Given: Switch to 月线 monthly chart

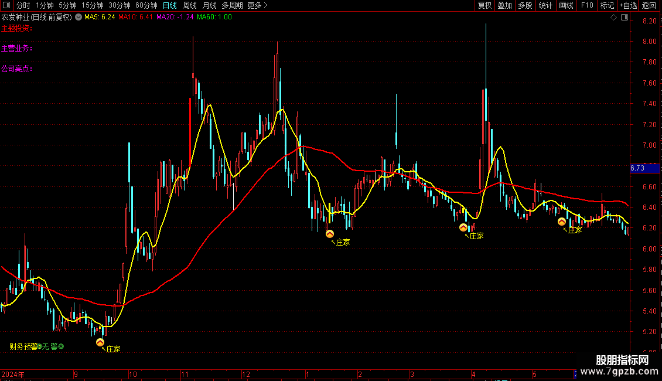Looking at the screenshot, I should (x=209, y=5).
